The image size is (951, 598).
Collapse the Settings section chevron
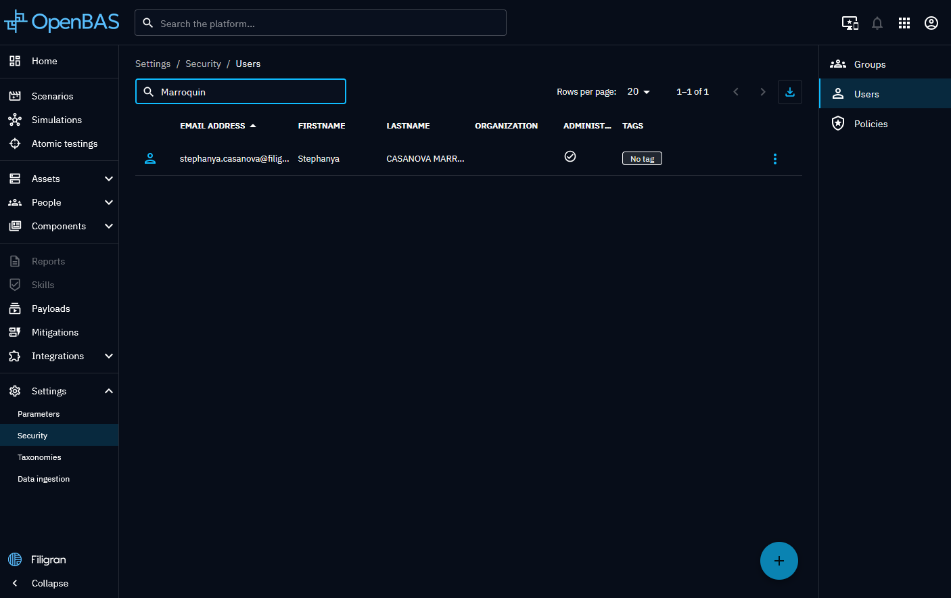[x=109, y=391]
